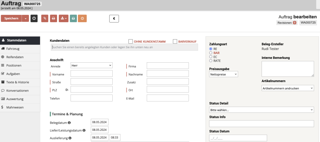320x142 pixels.
Task: Open the Preisausgabe Nettopreise dropdown
Action: (224, 74)
